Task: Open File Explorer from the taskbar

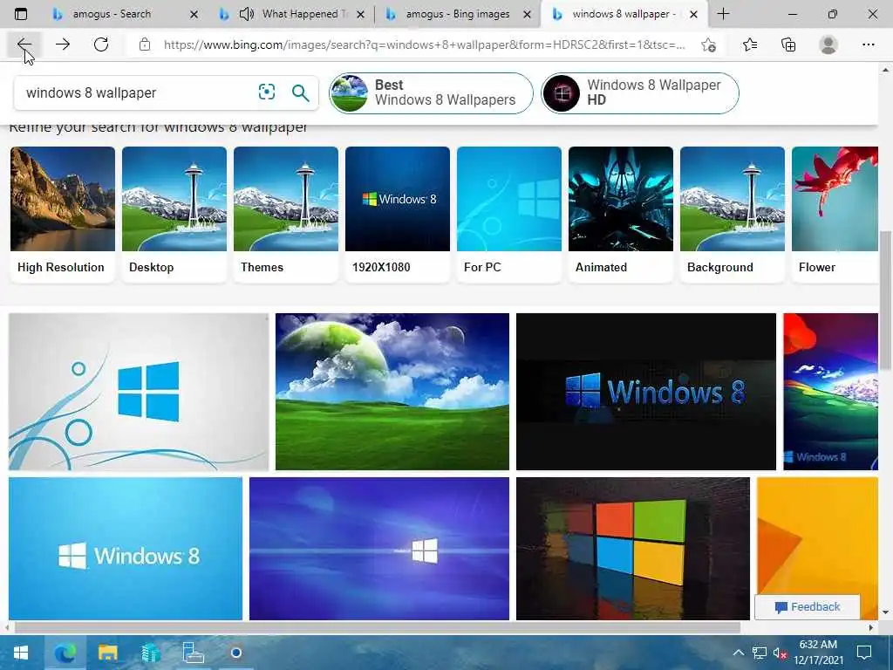Action: (x=107, y=653)
